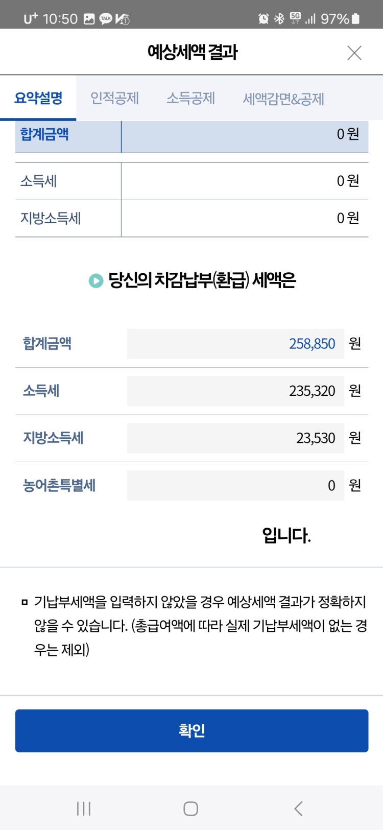Tap the battery icon in the status bar
The image size is (383, 830).
(356, 19)
